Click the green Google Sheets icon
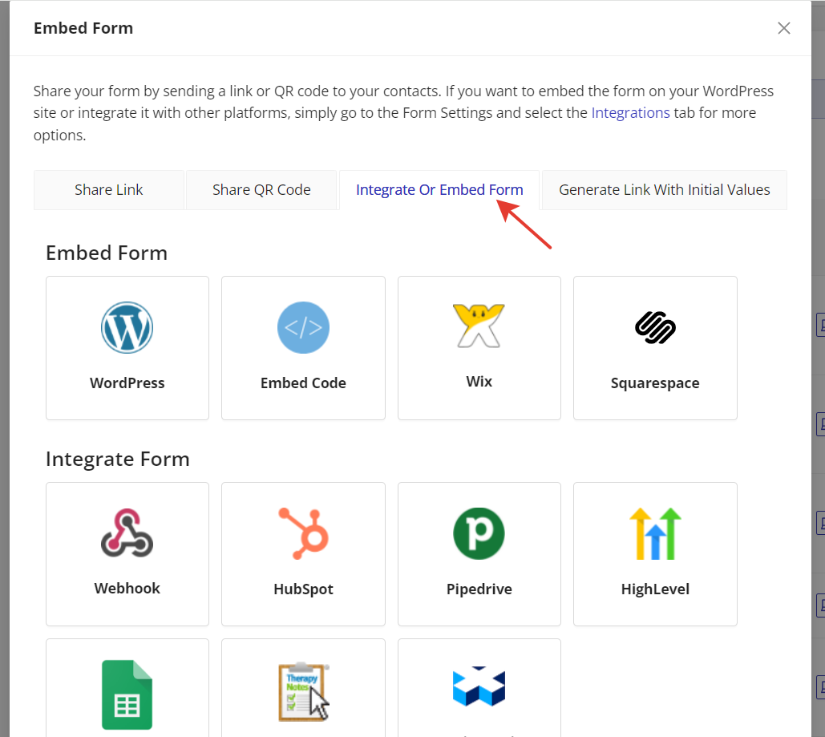 [x=127, y=694]
